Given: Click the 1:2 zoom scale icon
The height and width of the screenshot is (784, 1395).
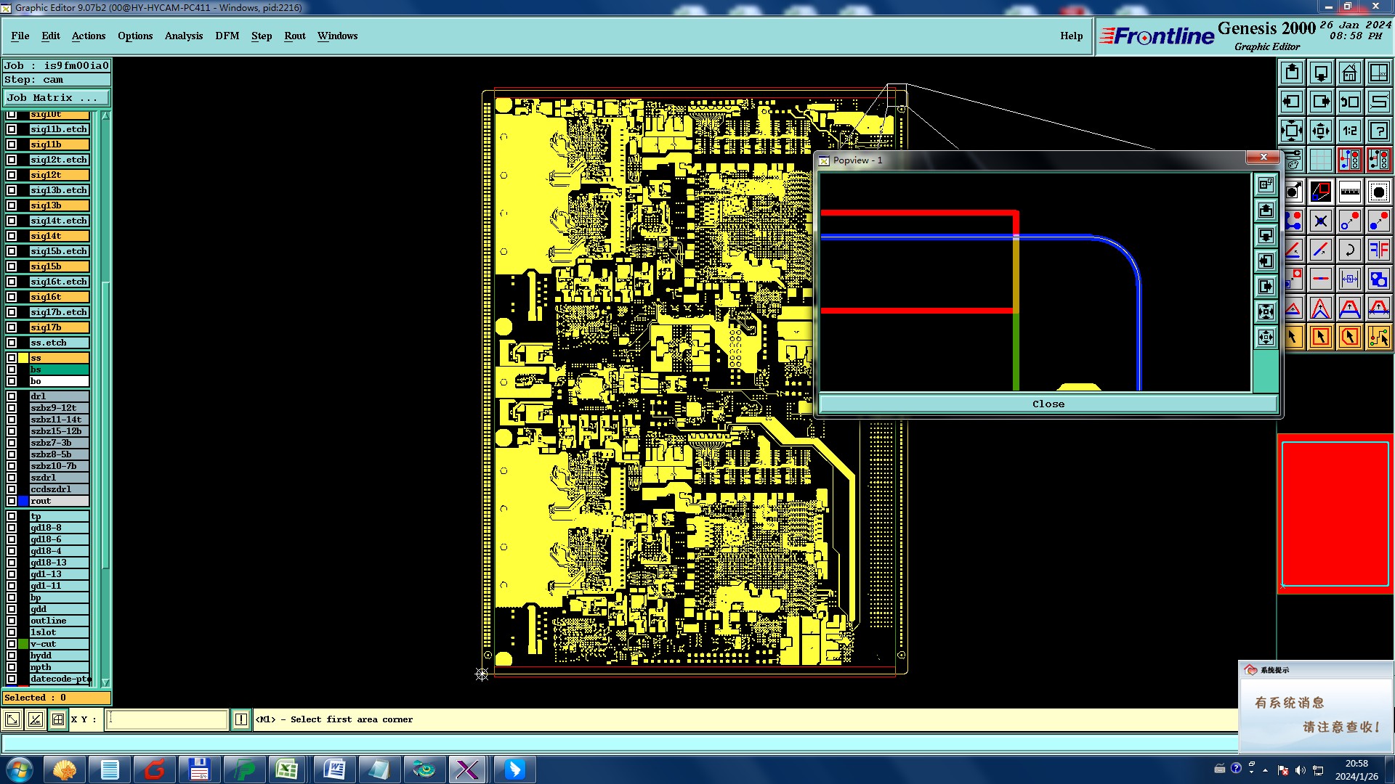Looking at the screenshot, I should 1349,131.
